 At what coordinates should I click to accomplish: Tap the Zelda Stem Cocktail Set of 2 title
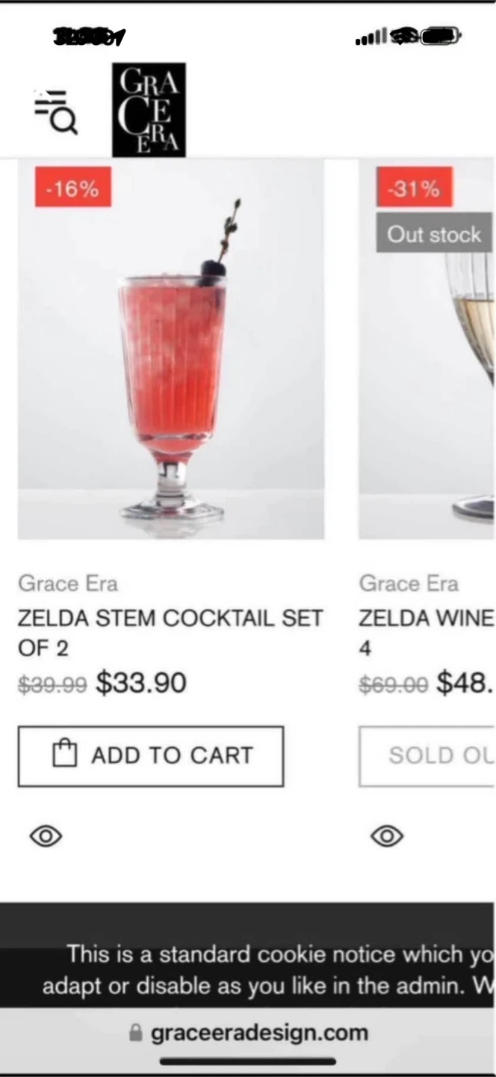click(170, 632)
